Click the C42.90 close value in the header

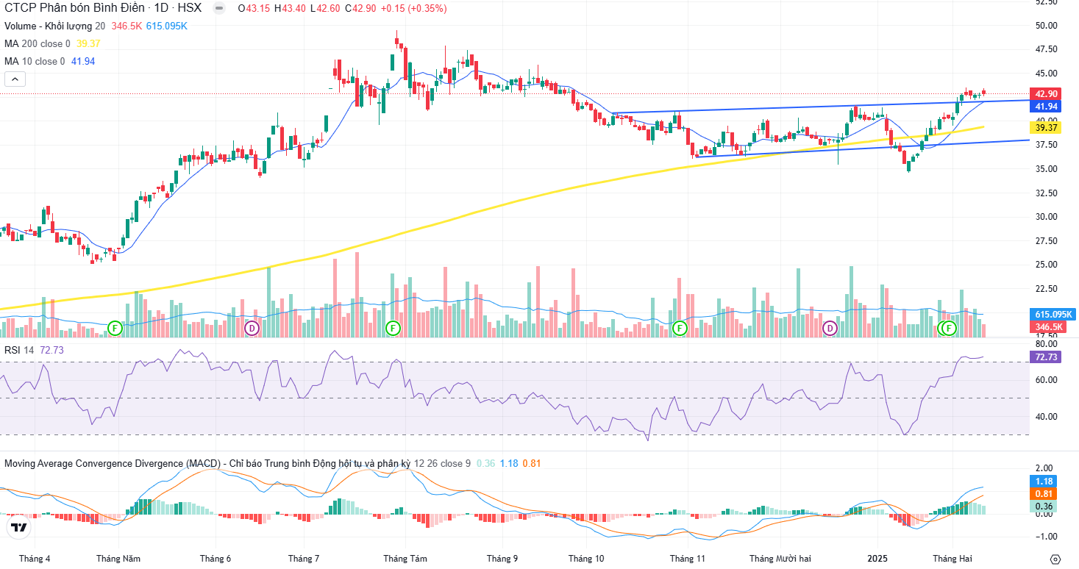point(360,9)
